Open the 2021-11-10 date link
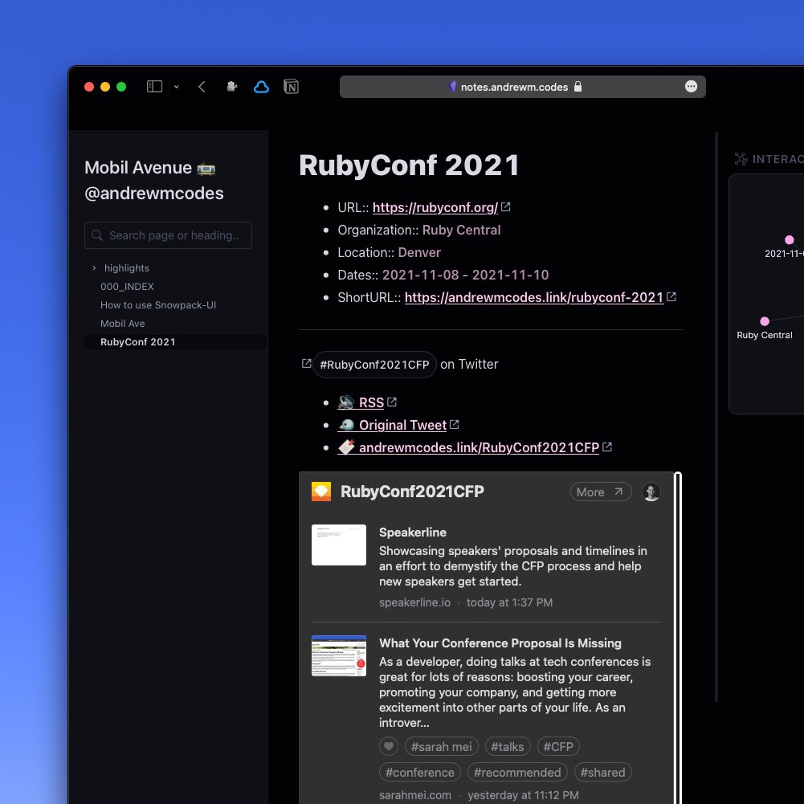 [x=510, y=275]
